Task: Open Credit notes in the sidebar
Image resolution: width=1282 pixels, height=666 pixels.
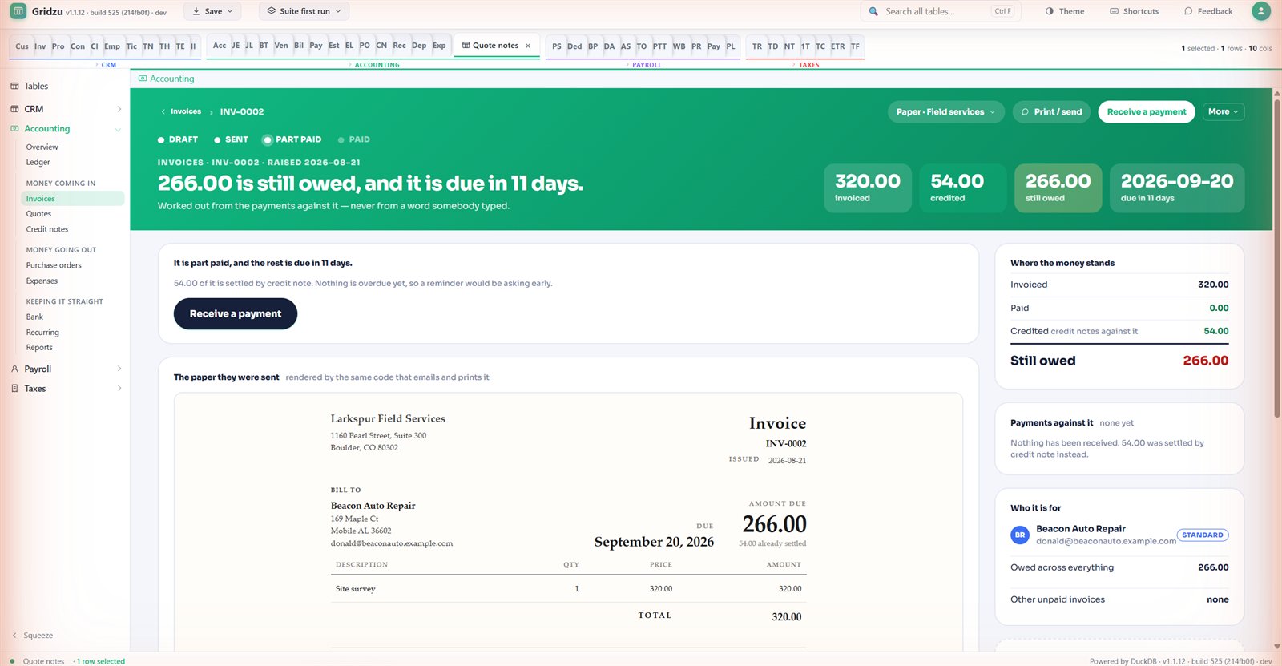Action: 47,229
